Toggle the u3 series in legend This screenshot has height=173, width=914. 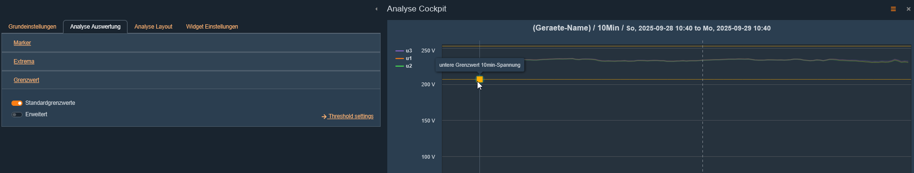pos(404,51)
